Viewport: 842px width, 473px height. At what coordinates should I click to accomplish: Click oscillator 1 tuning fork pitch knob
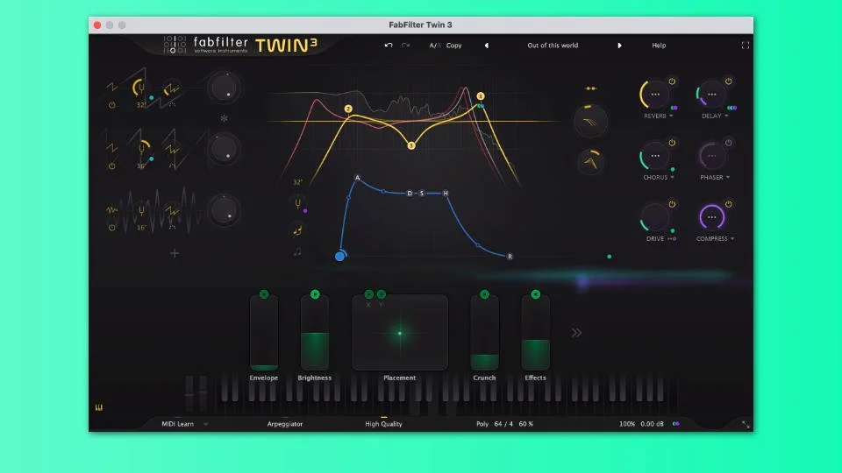click(x=140, y=87)
